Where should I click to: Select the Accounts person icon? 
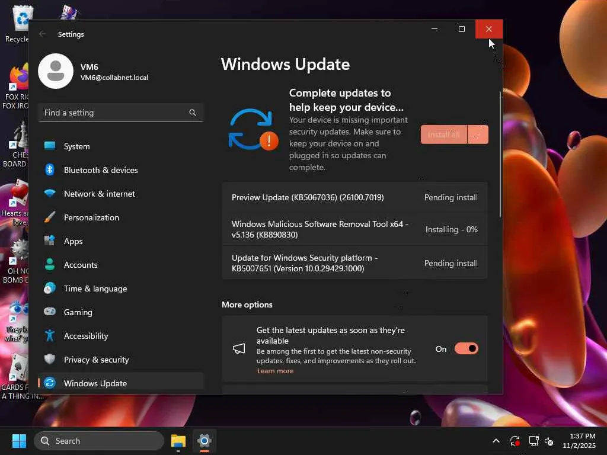50,264
